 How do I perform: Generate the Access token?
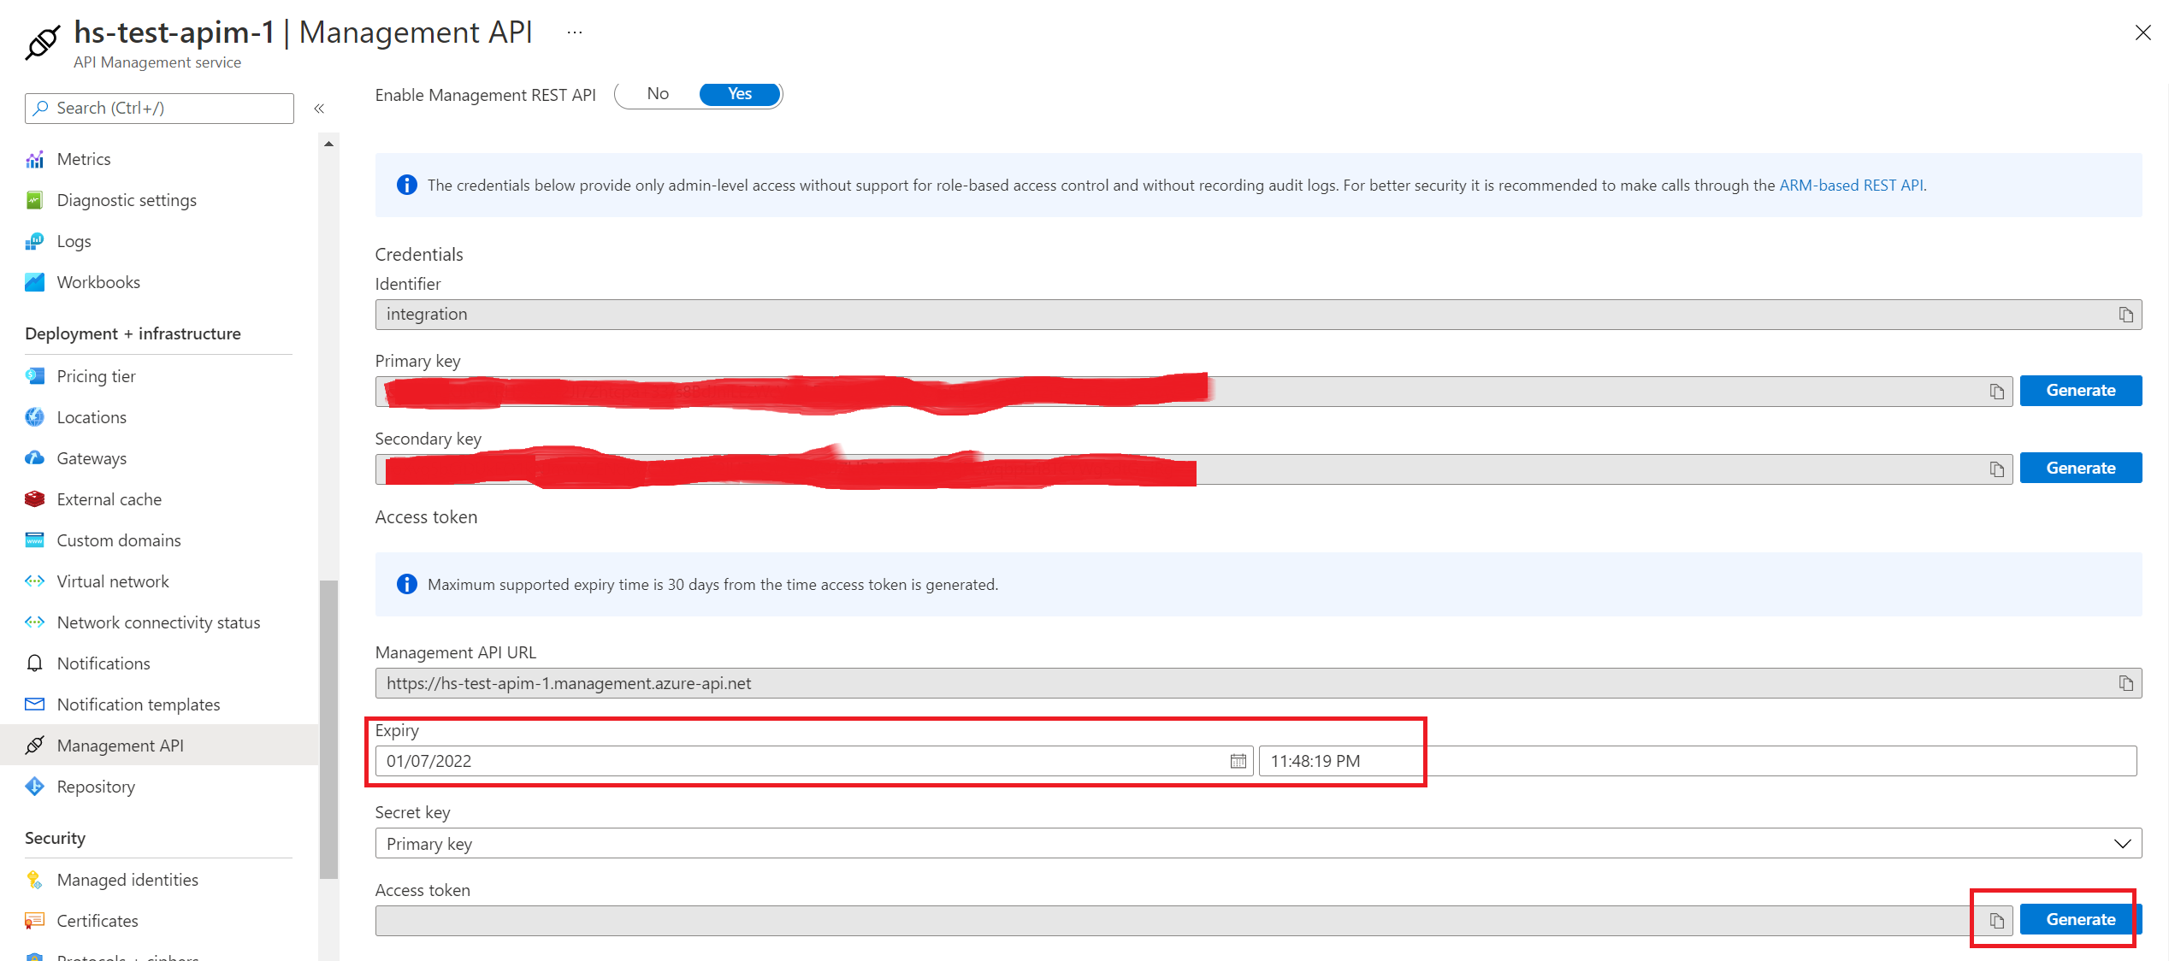[2080, 920]
